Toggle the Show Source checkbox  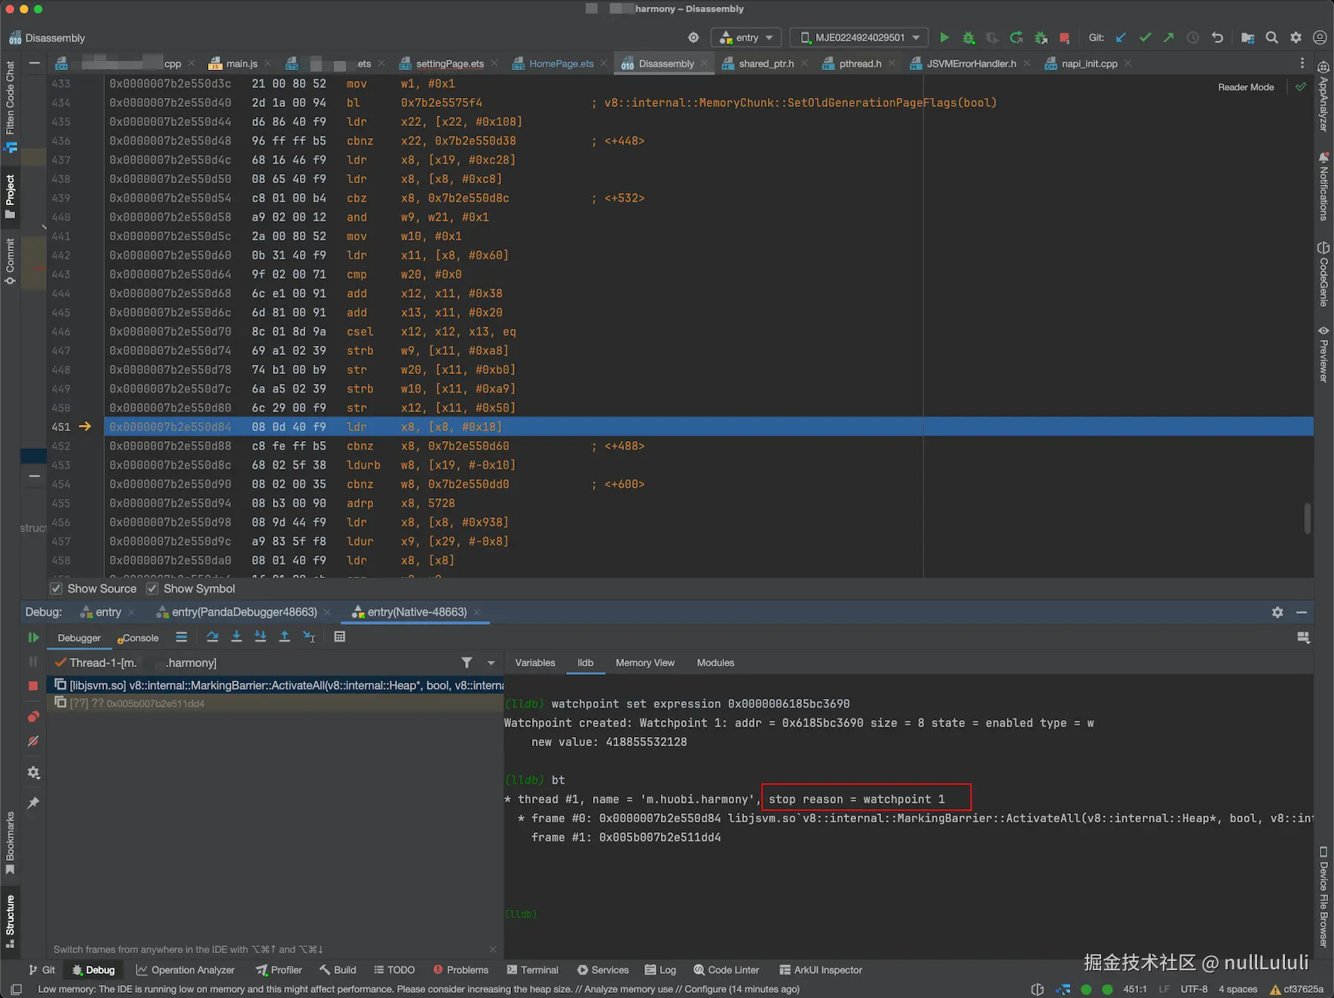[x=57, y=589]
